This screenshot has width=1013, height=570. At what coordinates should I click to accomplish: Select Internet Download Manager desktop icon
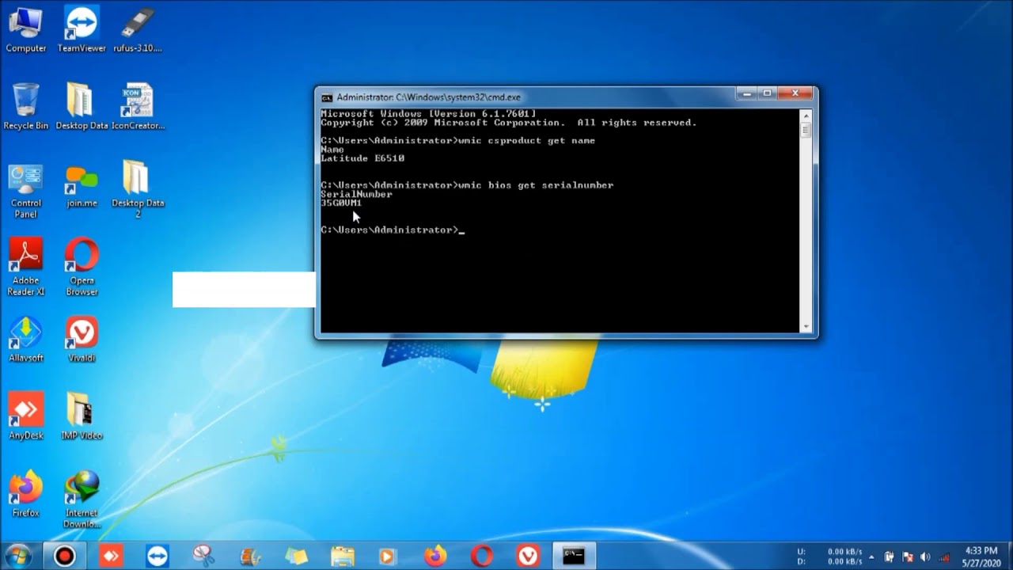click(82, 500)
